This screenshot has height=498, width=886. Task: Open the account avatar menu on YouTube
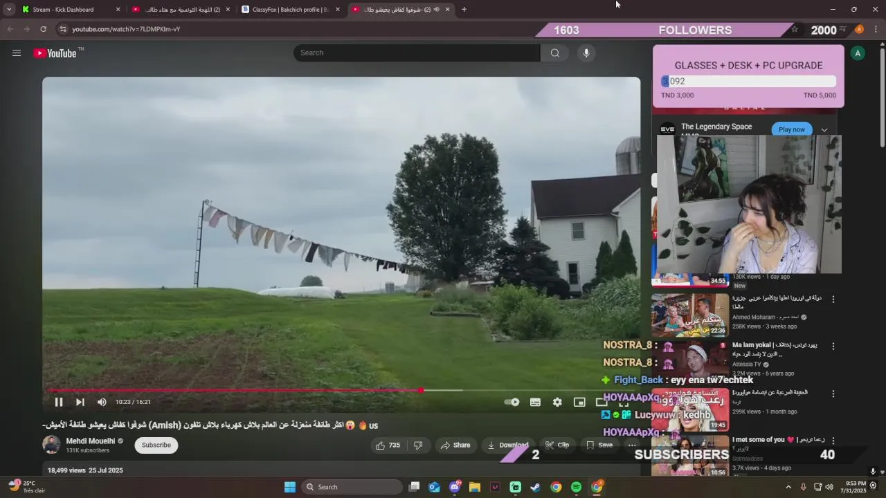click(858, 53)
